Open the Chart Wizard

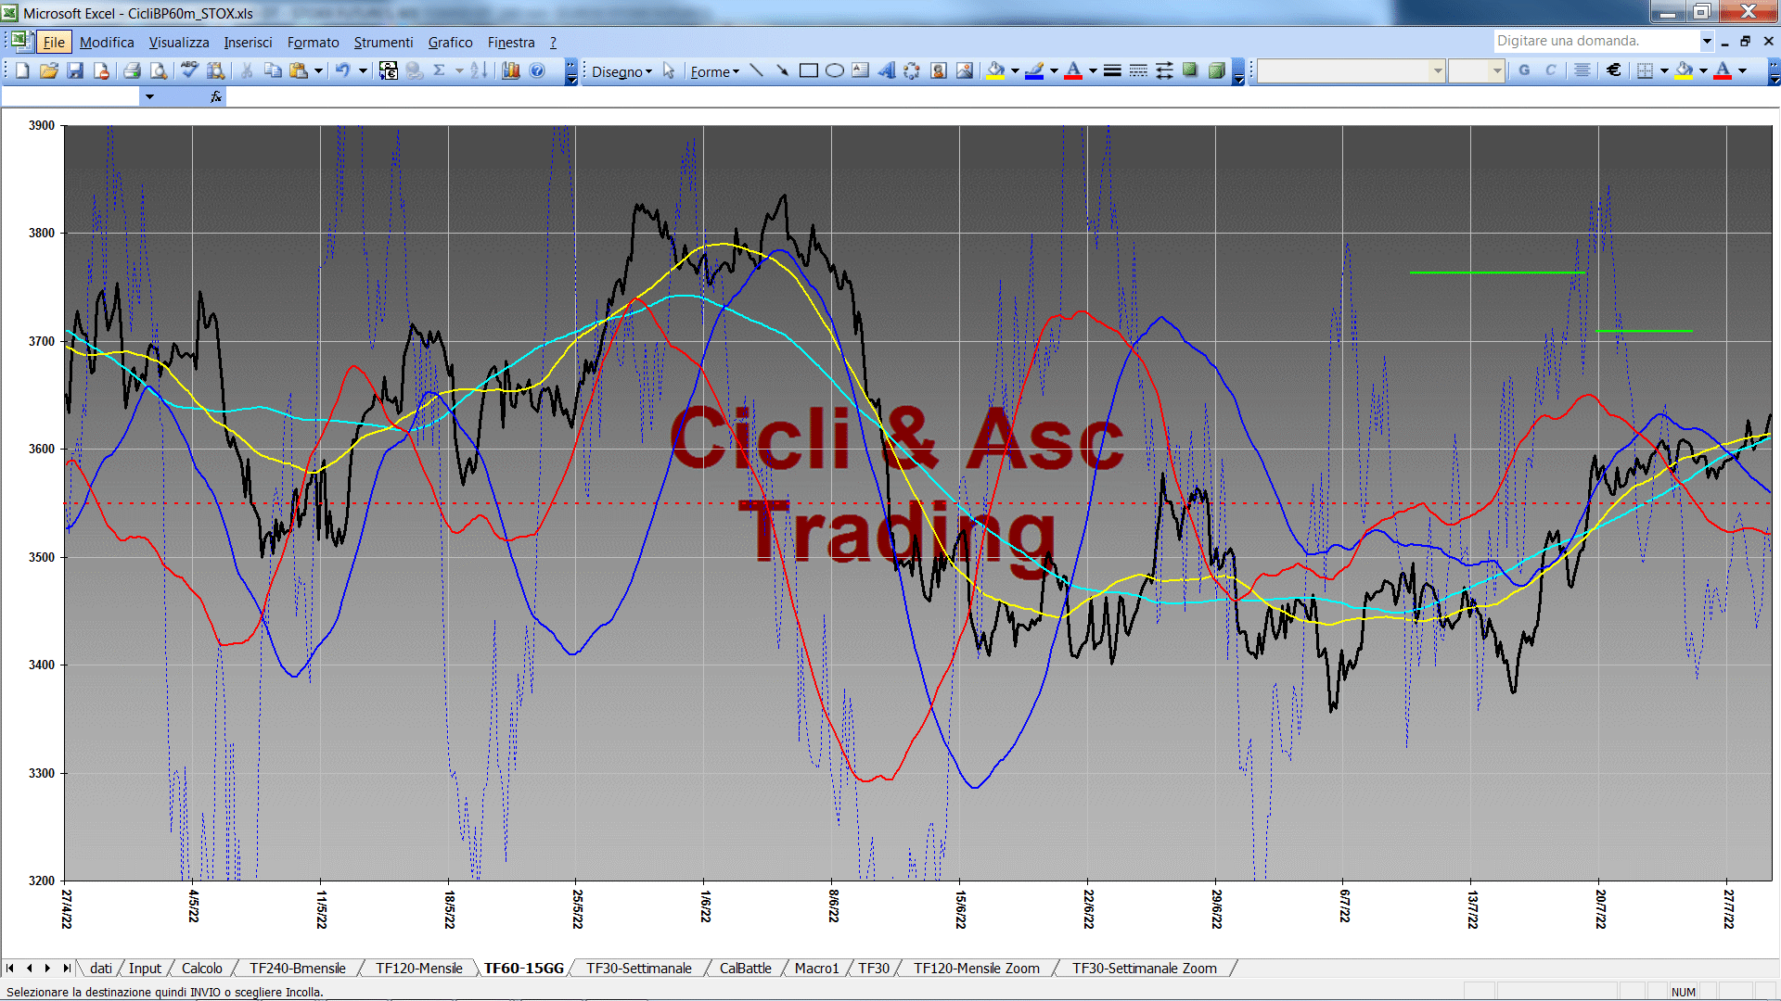coord(511,70)
